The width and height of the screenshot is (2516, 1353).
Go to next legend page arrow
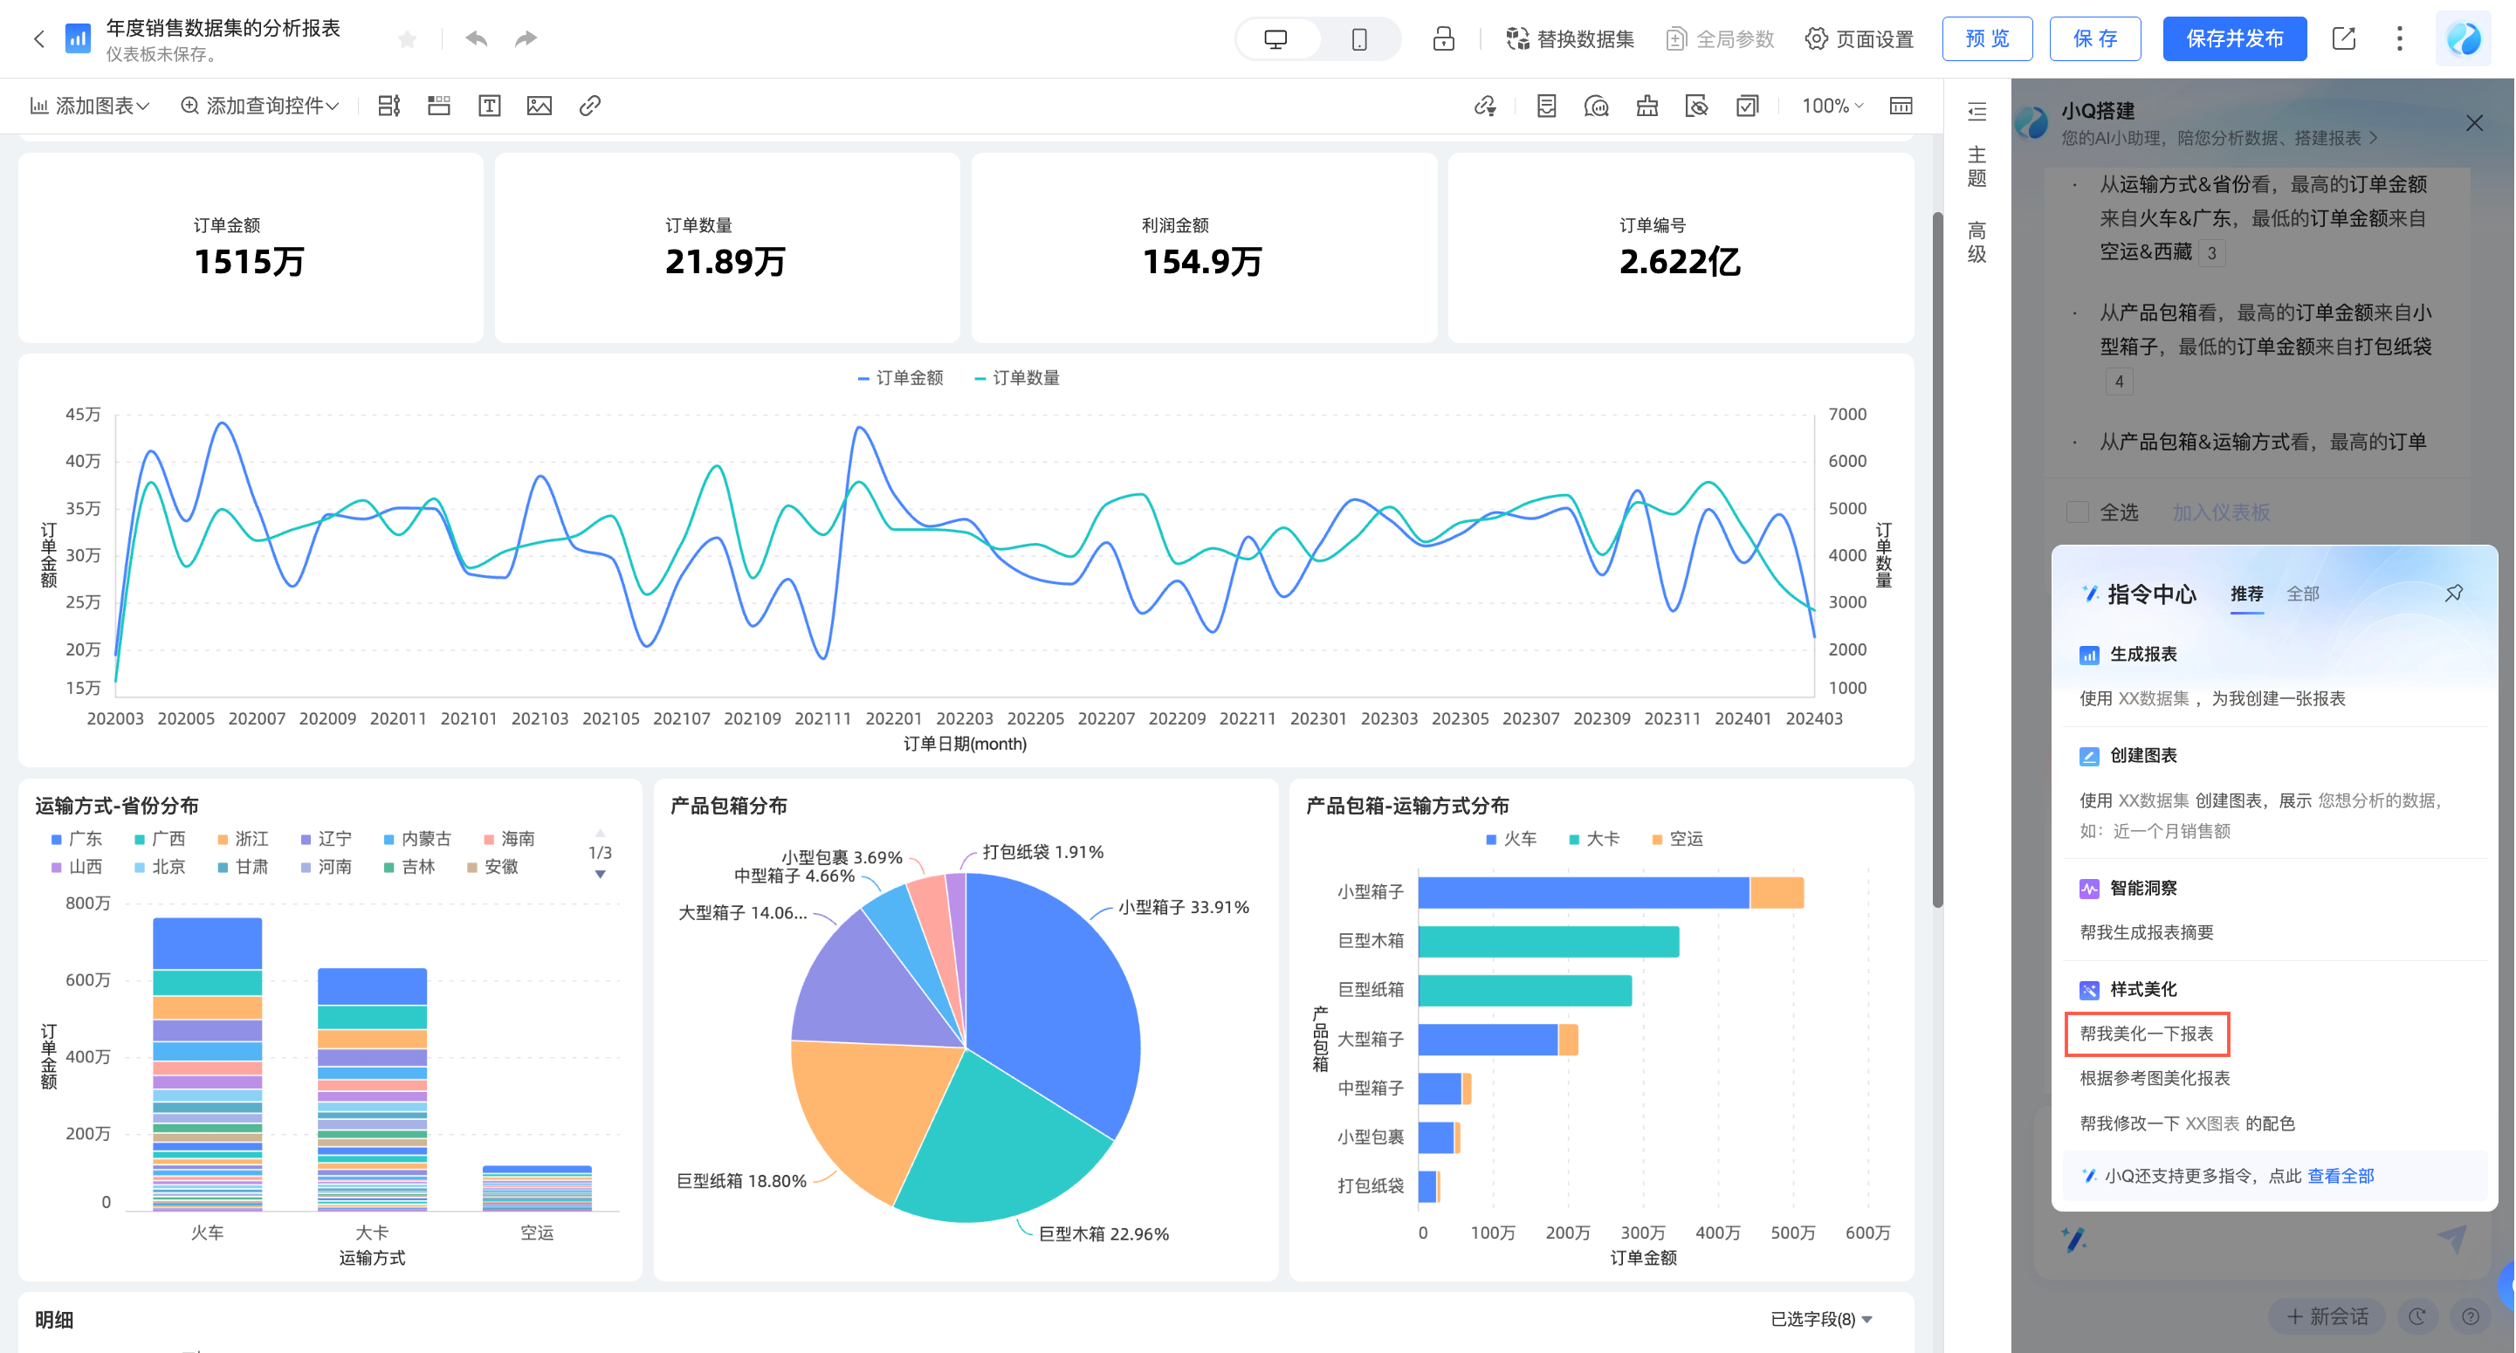click(x=600, y=875)
